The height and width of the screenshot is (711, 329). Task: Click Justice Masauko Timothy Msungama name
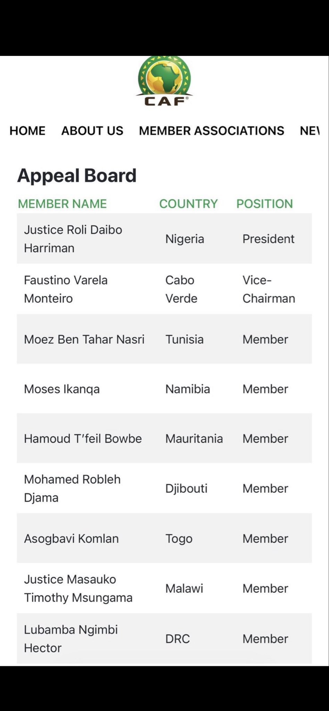point(78,588)
